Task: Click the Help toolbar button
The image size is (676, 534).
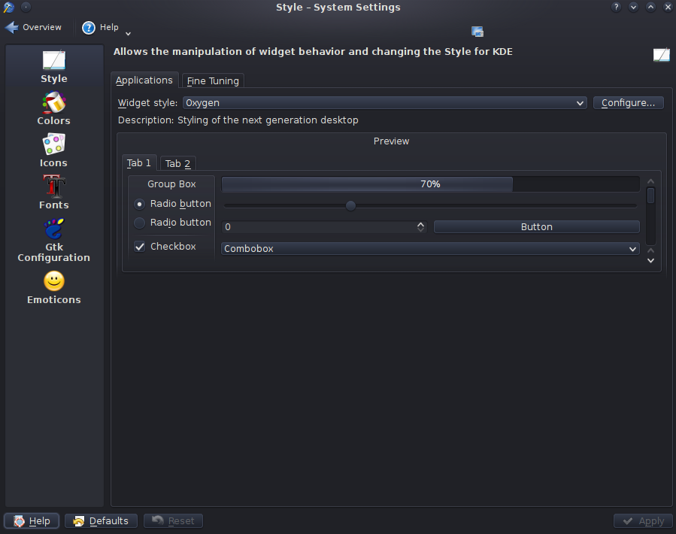Action: point(101,27)
